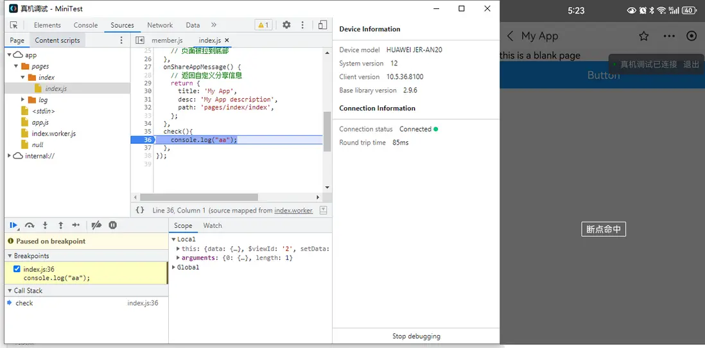Click the index.worker source map link

click(x=293, y=211)
